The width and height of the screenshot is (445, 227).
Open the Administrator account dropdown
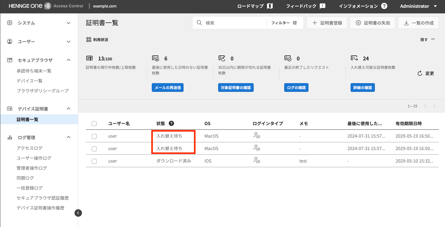click(x=419, y=6)
